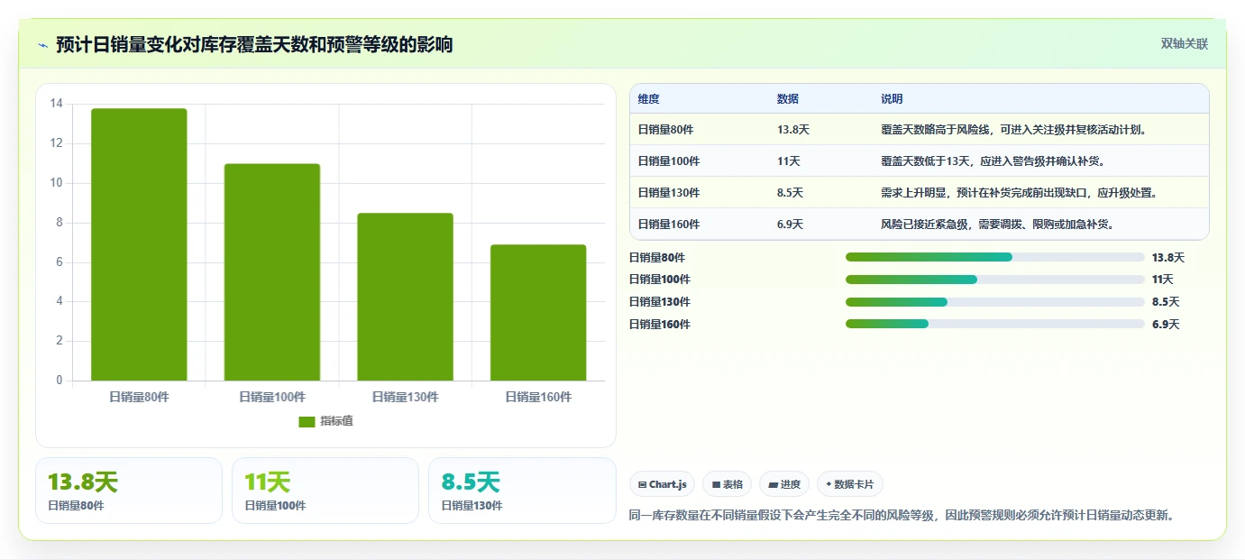Click the 日销量80件 x-axis label
The height and width of the screenshot is (560, 1245).
click(x=139, y=397)
